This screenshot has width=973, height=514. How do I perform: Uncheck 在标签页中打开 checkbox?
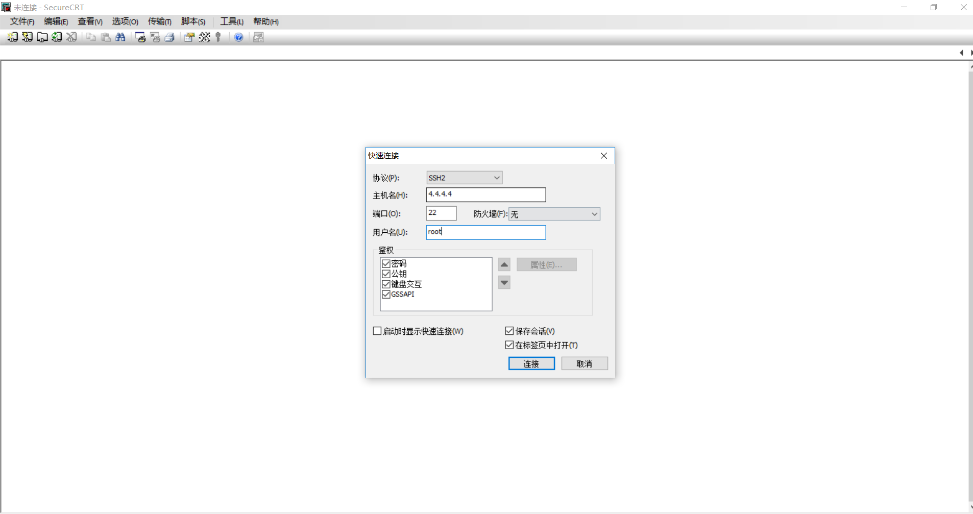(x=509, y=345)
